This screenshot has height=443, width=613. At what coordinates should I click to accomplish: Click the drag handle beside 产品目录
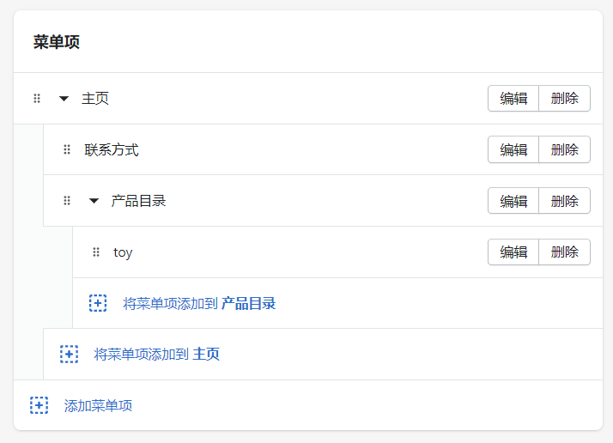point(67,201)
